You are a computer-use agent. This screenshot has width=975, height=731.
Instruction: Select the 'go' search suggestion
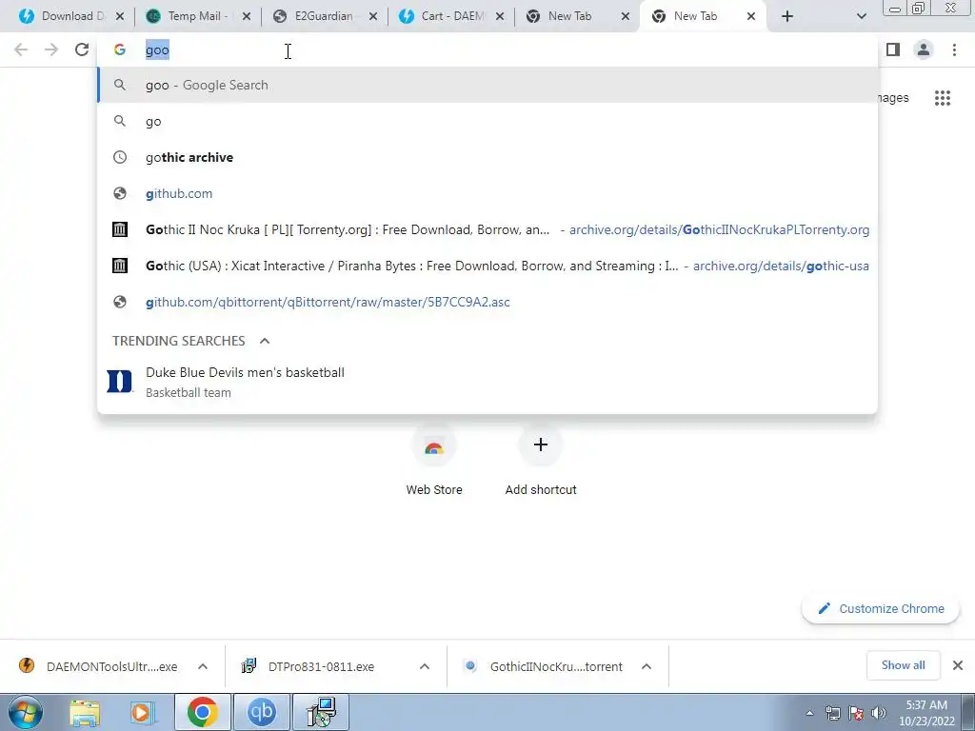point(488,121)
